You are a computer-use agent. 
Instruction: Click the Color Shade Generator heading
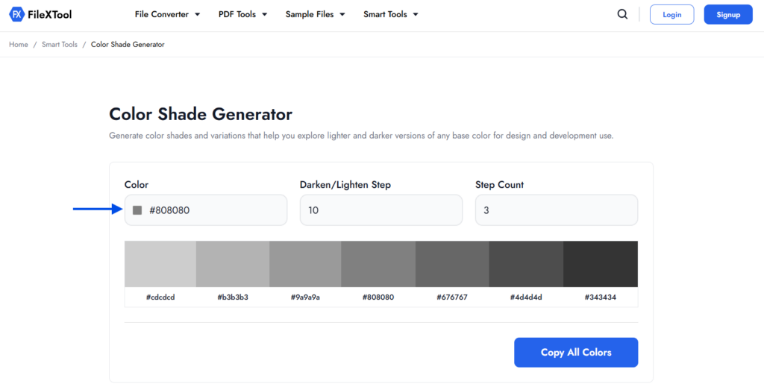pos(201,114)
